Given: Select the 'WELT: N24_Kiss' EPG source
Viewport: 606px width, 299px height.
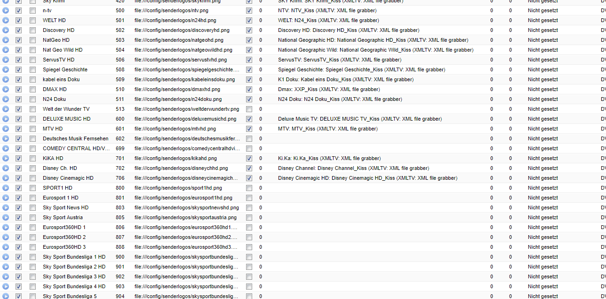Looking at the screenshot, I should click(x=328, y=20).
